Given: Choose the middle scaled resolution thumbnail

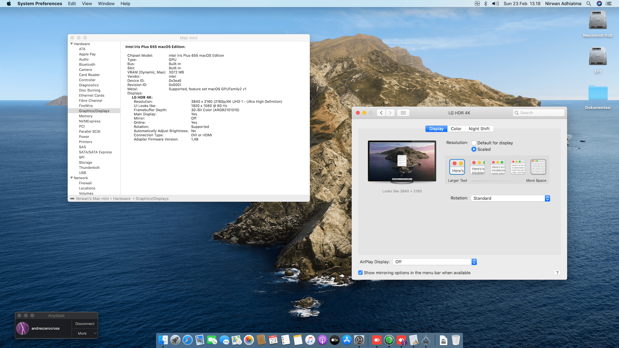Looking at the screenshot, I should [498, 167].
